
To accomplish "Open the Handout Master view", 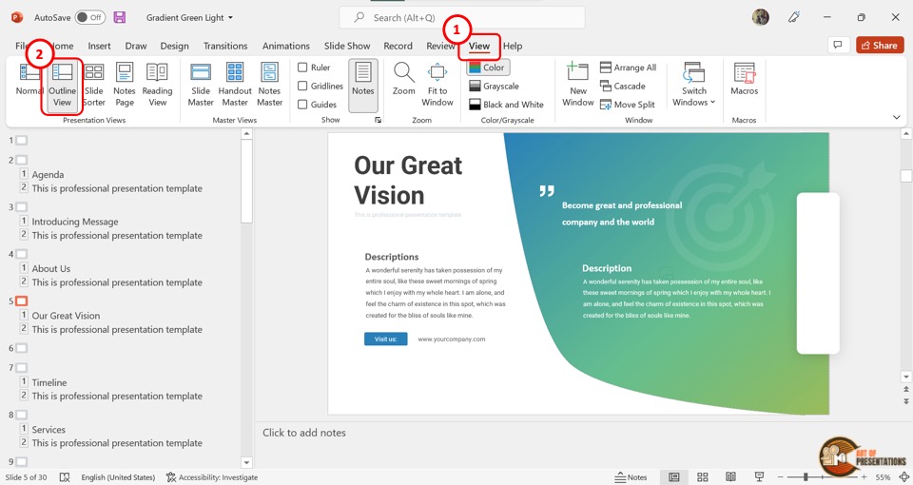I will click(x=235, y=85).
